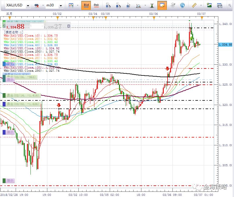The width and height of the screenshot is (234, 197).
Task: Click the save chart image icon
Action: 209,5
